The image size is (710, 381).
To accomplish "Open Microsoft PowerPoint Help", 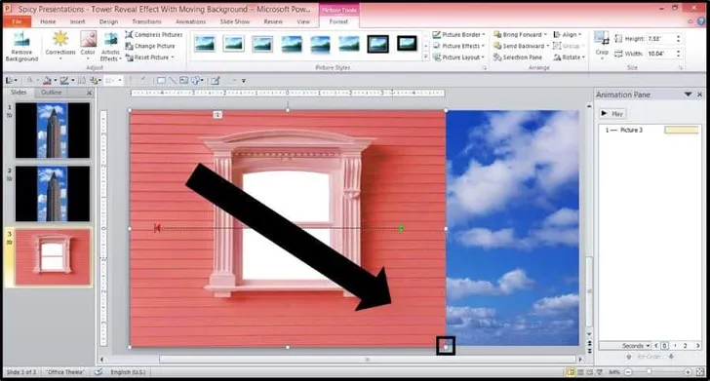I will (x=701, y=21).
